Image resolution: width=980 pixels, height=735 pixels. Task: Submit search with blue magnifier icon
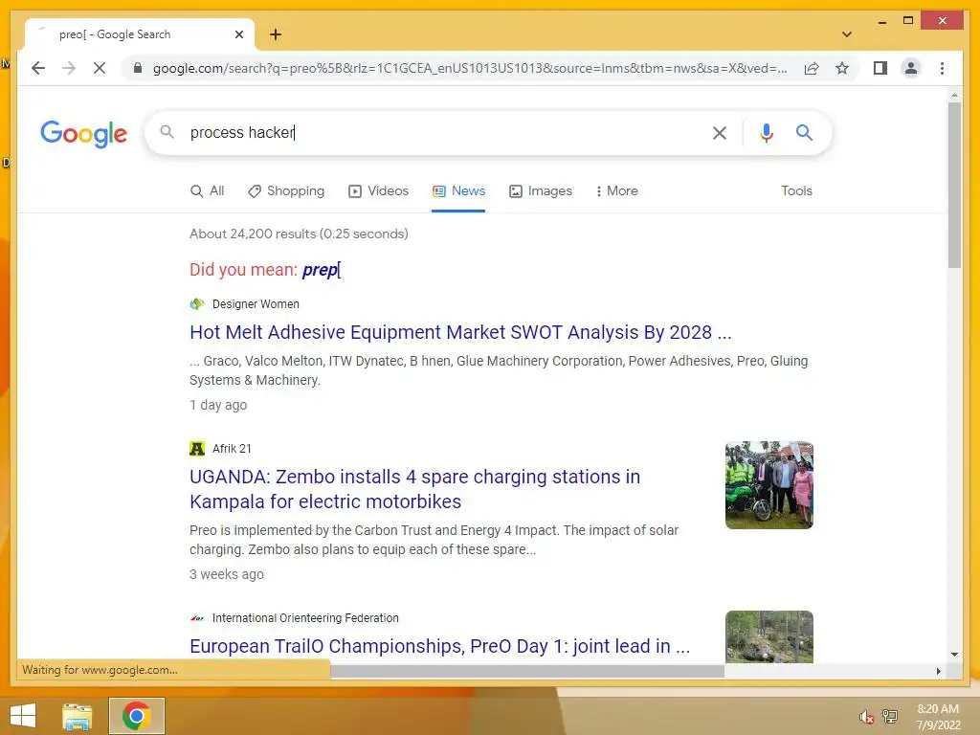tap(804, 132)
